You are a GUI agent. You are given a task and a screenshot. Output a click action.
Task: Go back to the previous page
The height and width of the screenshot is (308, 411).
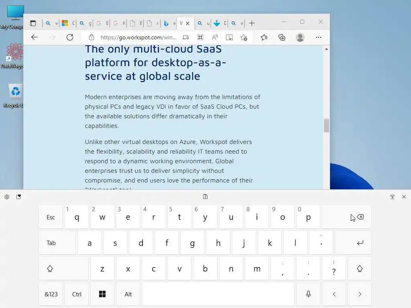point(35,37)
